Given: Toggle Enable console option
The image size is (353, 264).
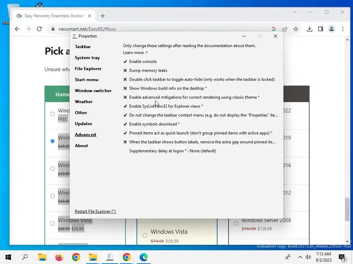Looking at the screenshot, I should pos(140,62).
